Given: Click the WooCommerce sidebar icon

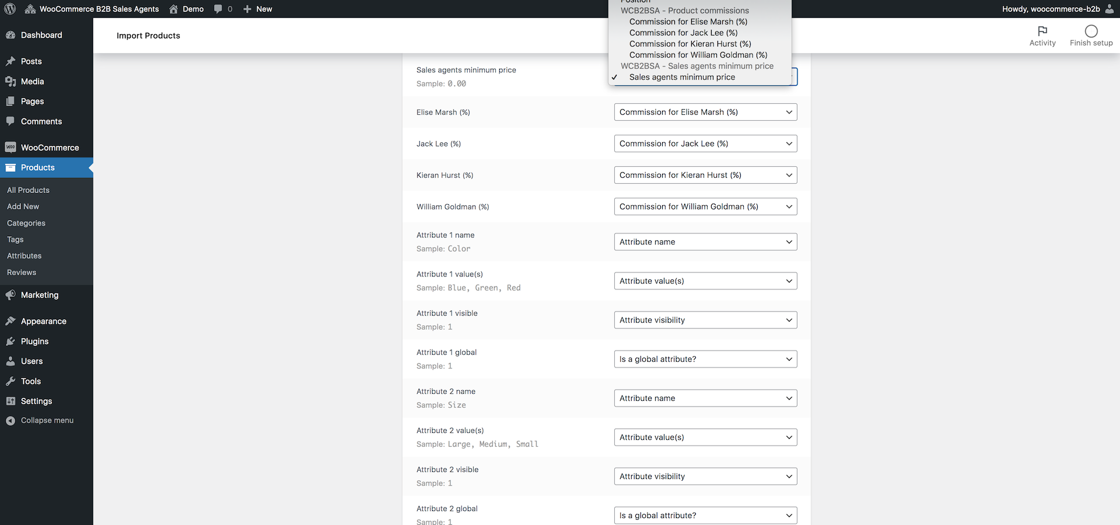Looking at the screenshot, I should (10, 148).
